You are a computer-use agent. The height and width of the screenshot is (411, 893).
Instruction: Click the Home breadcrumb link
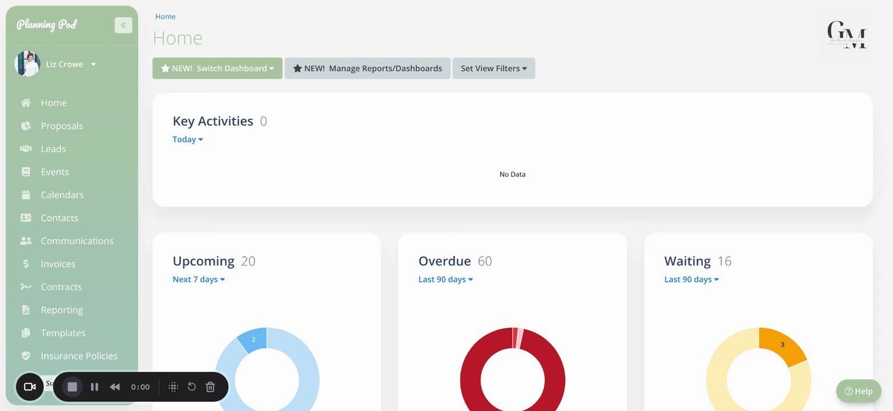[166, 17]
